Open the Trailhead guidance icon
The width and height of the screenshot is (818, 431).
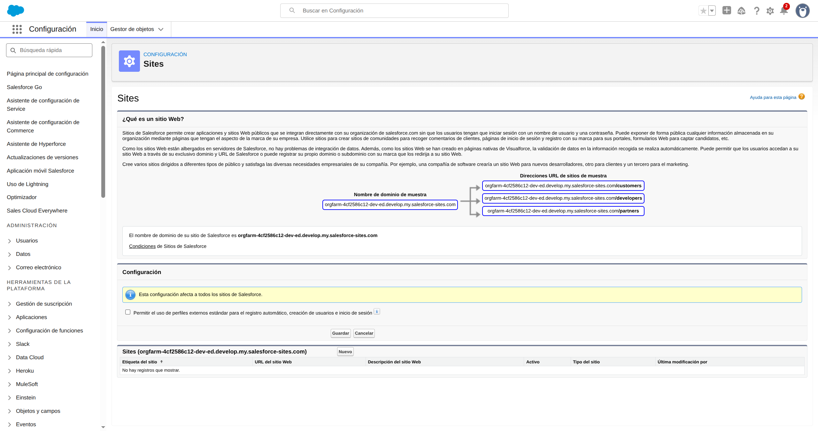tap(741, 11)
